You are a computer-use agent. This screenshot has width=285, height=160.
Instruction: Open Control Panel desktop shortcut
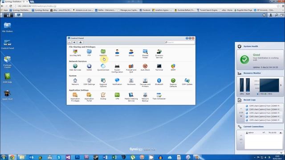(x=7, y=44)
